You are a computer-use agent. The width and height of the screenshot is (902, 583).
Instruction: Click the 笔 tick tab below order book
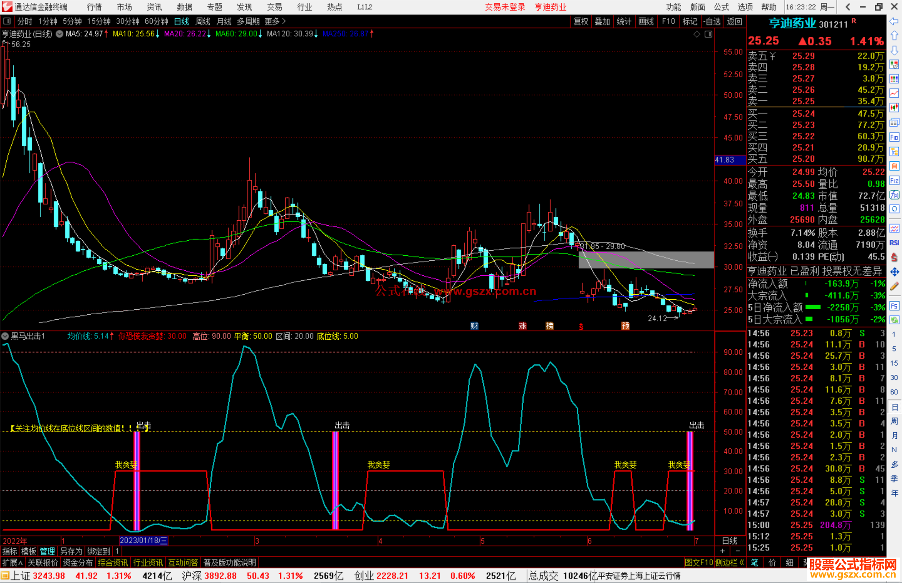(x=755, y=563)
